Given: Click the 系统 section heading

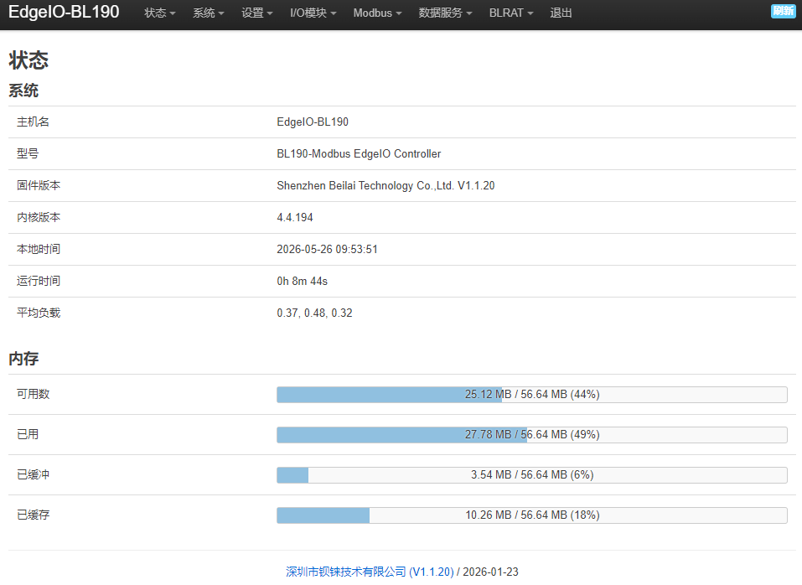Looking at the screenshot, I should point(23,91).
